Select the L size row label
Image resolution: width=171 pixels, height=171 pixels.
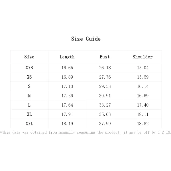click(29, 105)
